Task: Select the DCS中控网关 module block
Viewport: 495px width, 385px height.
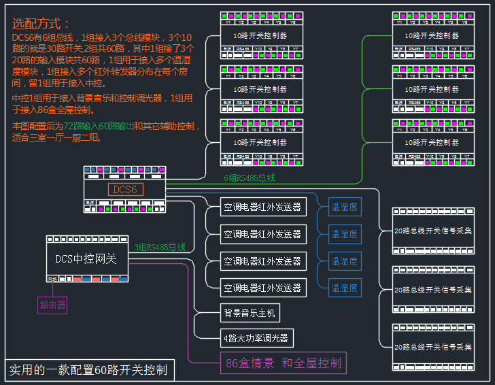Action: tap(87, 258)
